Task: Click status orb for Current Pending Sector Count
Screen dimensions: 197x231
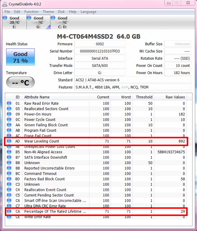Action: 9,195
